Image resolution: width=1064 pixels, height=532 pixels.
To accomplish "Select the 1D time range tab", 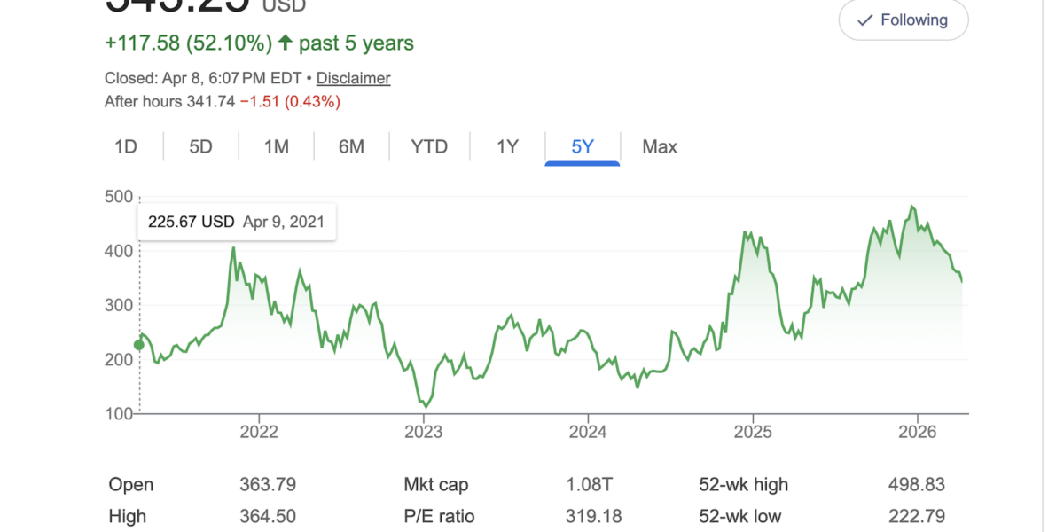I will tap(126, 146).
